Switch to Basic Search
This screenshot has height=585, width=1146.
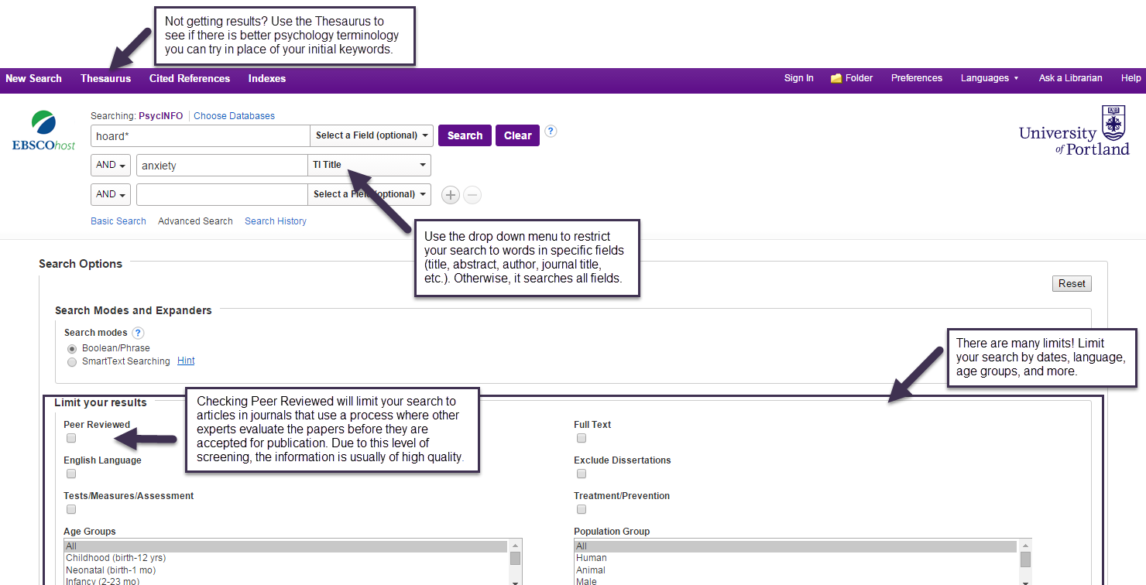[118, 221]
